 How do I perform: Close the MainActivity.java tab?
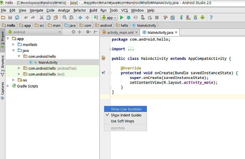[176, 32]
